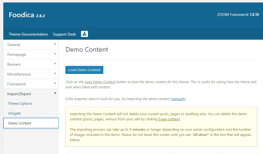Collapse the Import/Export section arrow

click(55, 93)
